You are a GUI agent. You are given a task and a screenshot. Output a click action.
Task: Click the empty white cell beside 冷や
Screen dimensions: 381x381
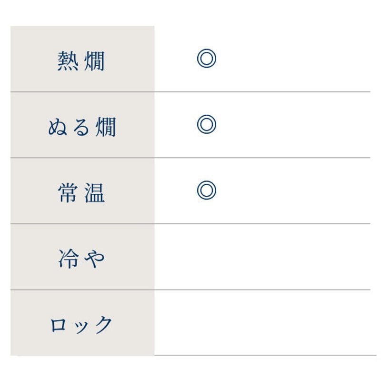point(262,257)
